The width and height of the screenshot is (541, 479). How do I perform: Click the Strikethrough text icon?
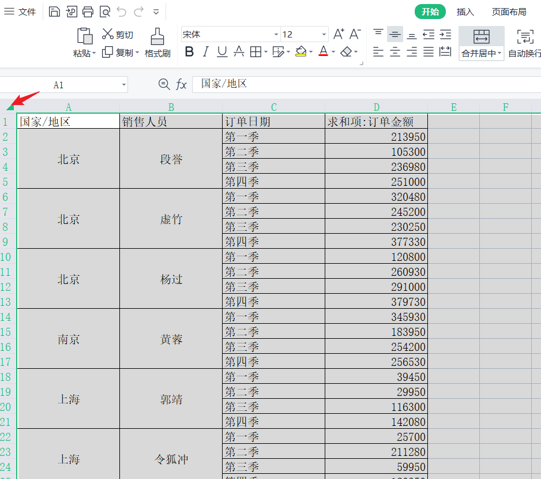click(239, 52)
